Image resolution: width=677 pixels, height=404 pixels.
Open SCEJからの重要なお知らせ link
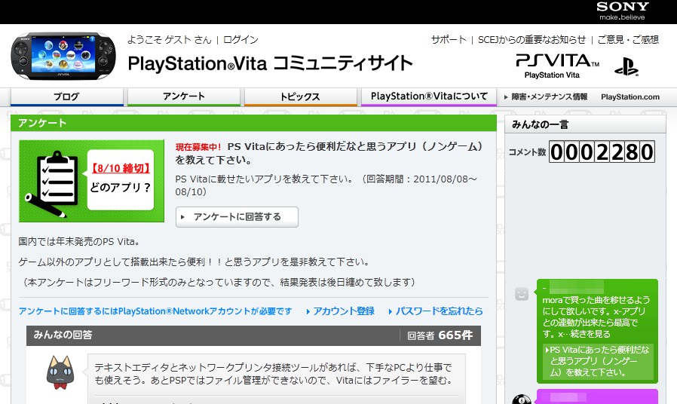point(531,40)
